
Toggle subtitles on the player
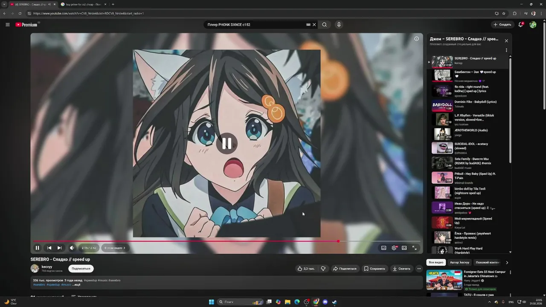[x=383, y=248]
